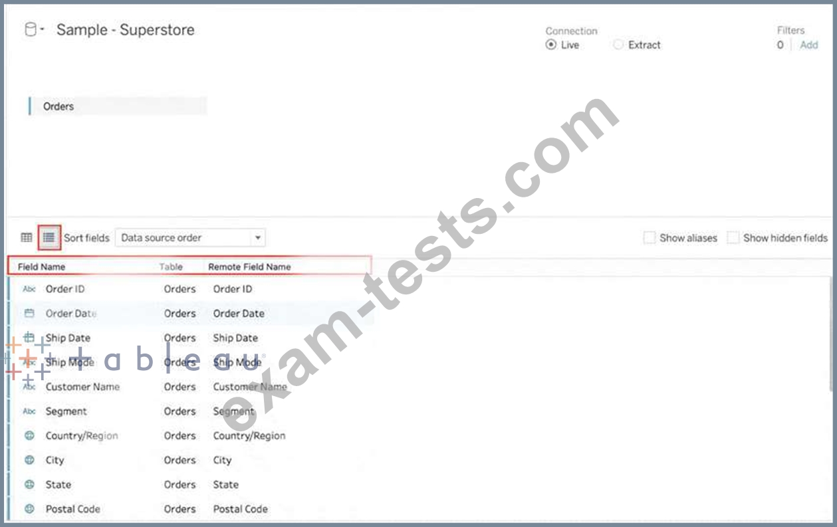Image resolution: width=837 pixels, height=527 pixels.
Task: Click the Abc data type icon for Customer Name
Action: point(29,387)
